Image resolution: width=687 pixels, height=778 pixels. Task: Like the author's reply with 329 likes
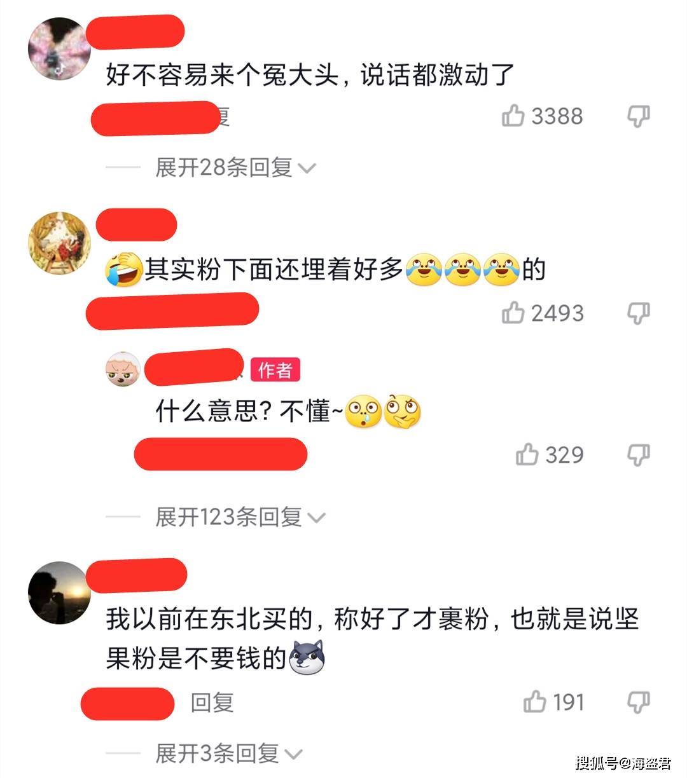tap(527, 454)
